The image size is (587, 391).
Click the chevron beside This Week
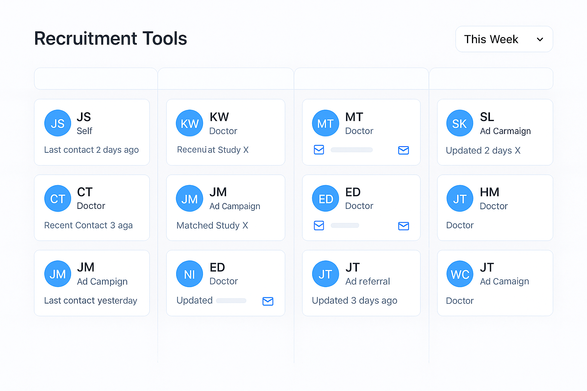(540, 39)
